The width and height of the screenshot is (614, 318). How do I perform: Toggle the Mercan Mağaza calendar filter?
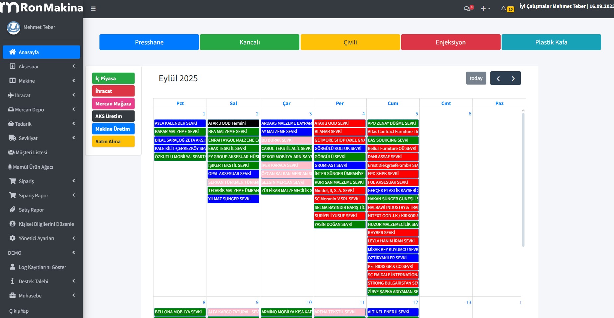113,103
